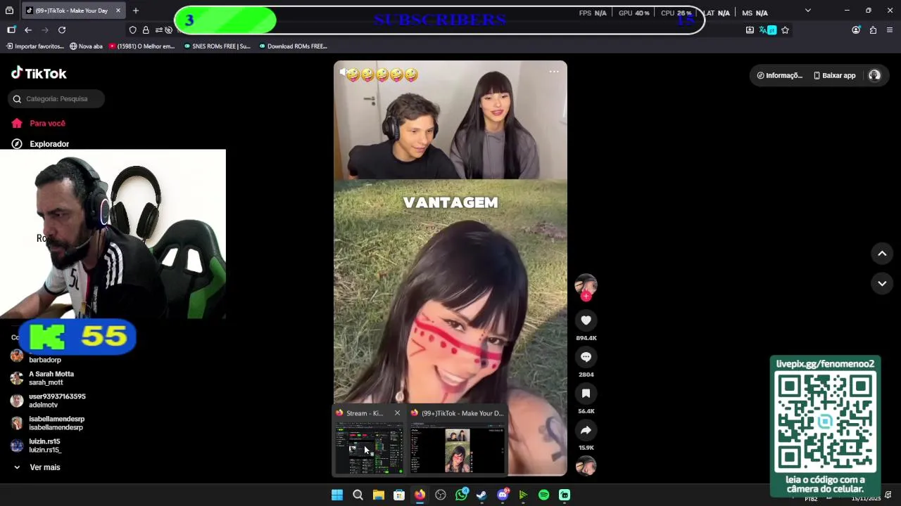Select Explorador in sidebar
The height and width of the screenshot is (506, 901).
49,144
